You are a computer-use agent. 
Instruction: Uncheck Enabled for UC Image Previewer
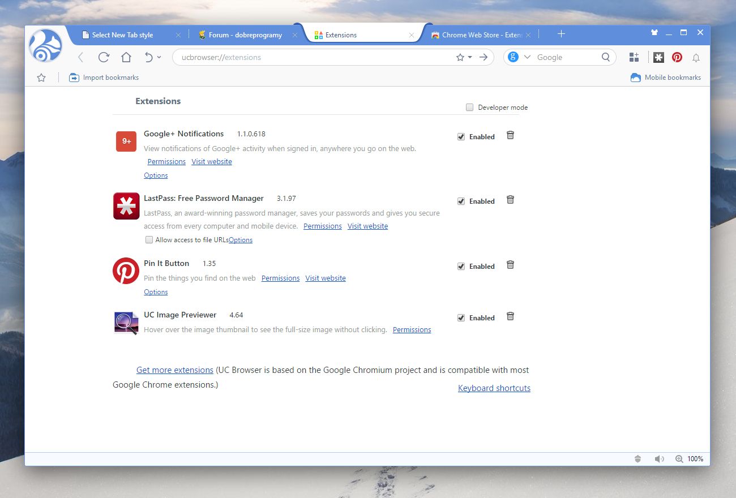pyautogui.click(x=461, y=318)
